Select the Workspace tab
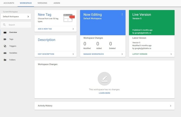The width and height of the screenshot is (181, 117). point(26,3)
